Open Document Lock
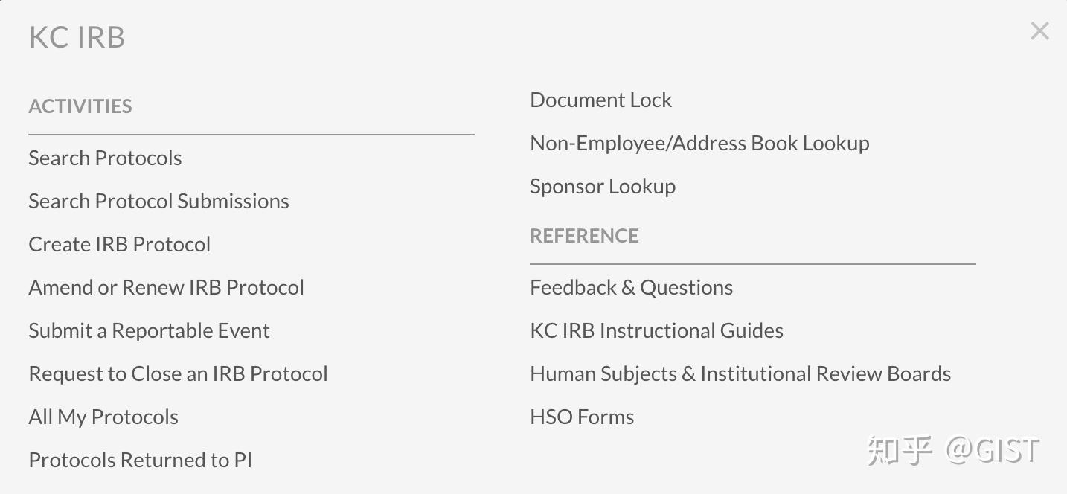This screenshot has height=494, width=1067. click(600, 100)
